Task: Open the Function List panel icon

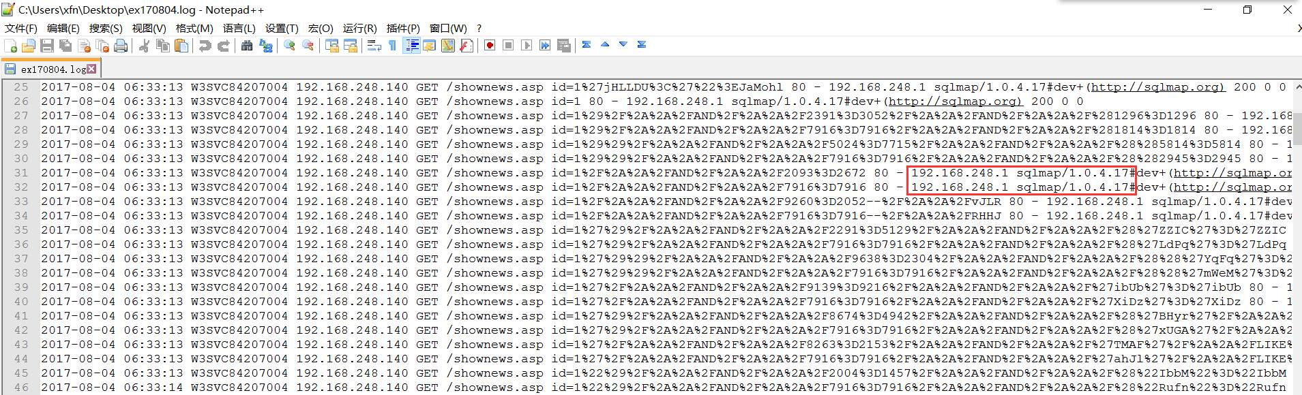Action: (466, 46)
